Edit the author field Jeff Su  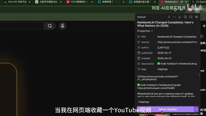point(163,47)
